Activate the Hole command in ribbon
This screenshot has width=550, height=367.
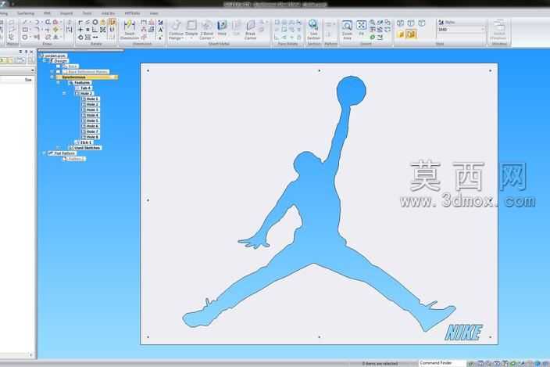pos(222,28)
